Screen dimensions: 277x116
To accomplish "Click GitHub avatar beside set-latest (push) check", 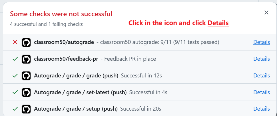I will click(26, 92).
